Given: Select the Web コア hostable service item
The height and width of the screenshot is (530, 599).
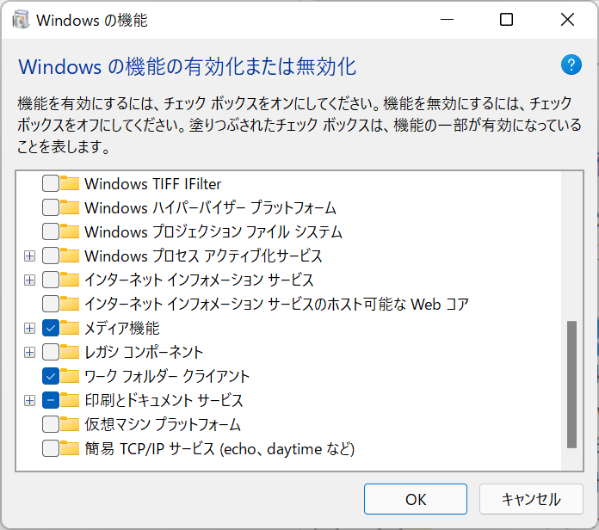Looking at the screenshot, I should tap(275, 304).
